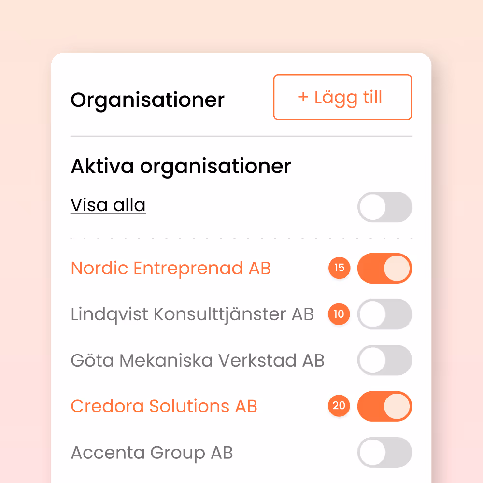Select the Nordic Entreprenad AB entry

point(171,268)
